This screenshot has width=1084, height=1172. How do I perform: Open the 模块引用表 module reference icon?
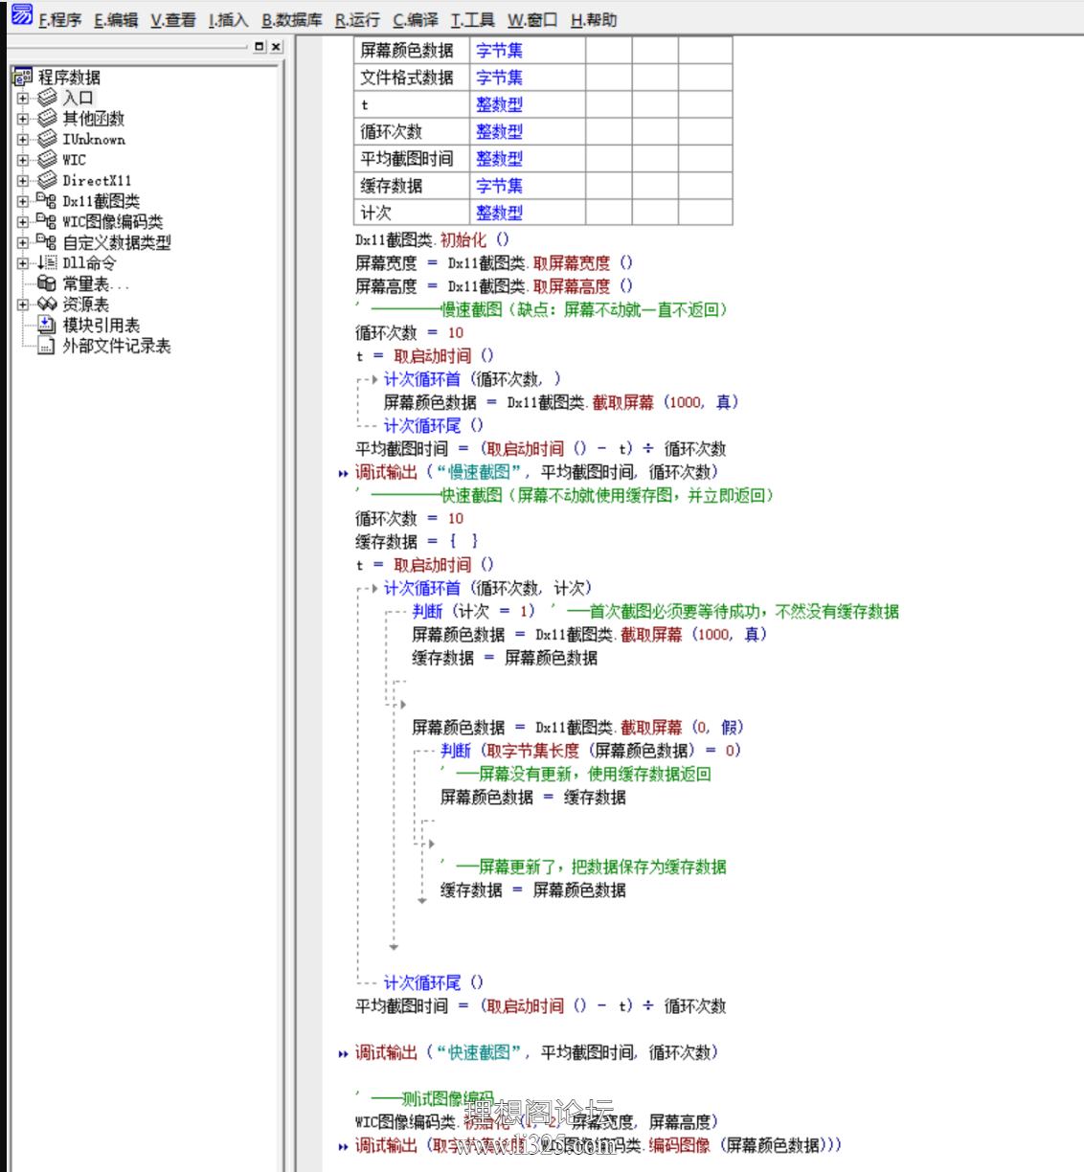tap(46, 324)
